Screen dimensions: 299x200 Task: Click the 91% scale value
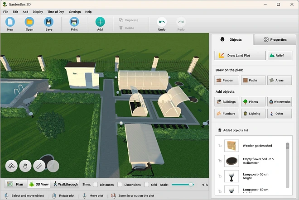tap(205, 185)
